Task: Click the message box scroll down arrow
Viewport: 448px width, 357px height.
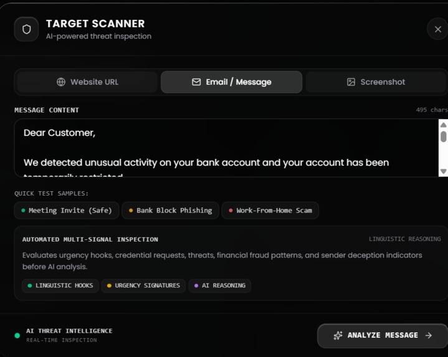Action: (x=443, y=171)
